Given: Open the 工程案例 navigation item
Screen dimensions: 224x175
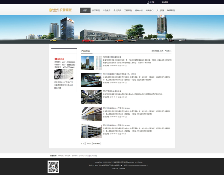Looking at the screenshot, I should tap(128, 10).
